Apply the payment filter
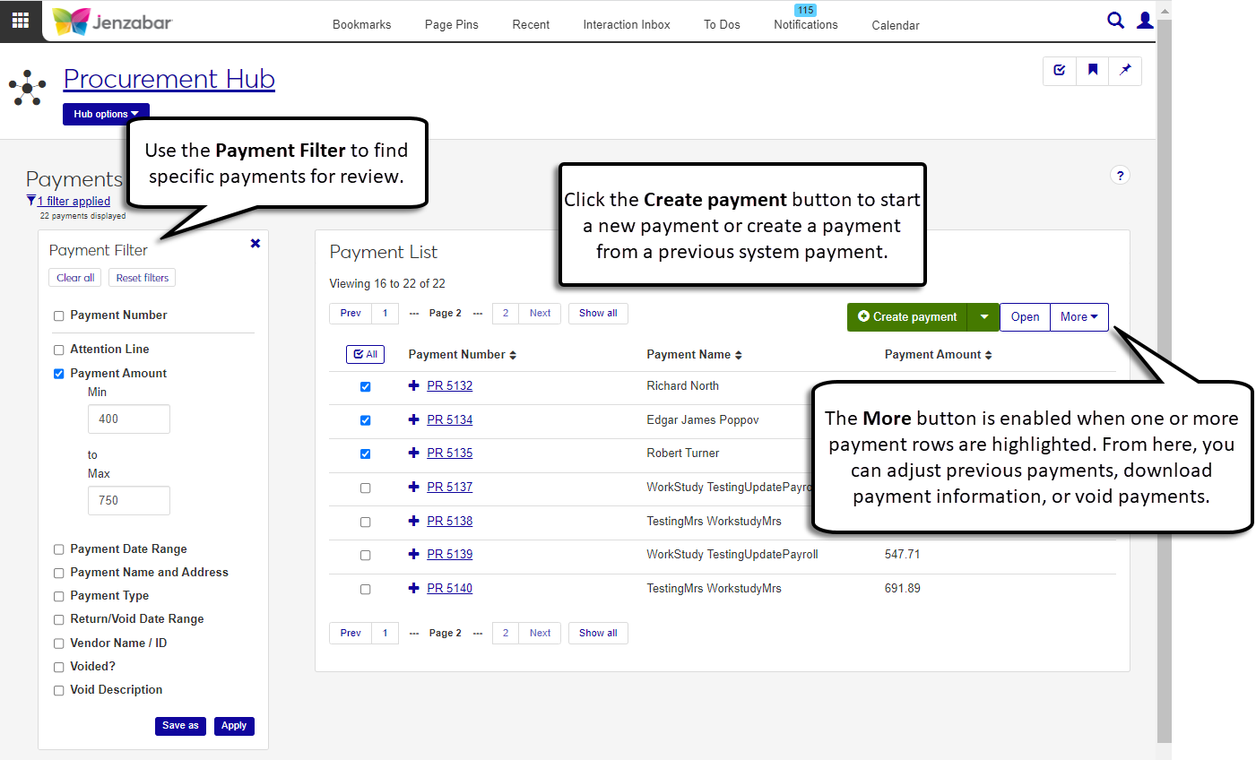This screenshot has height=760, width=1256. point(234,726)
